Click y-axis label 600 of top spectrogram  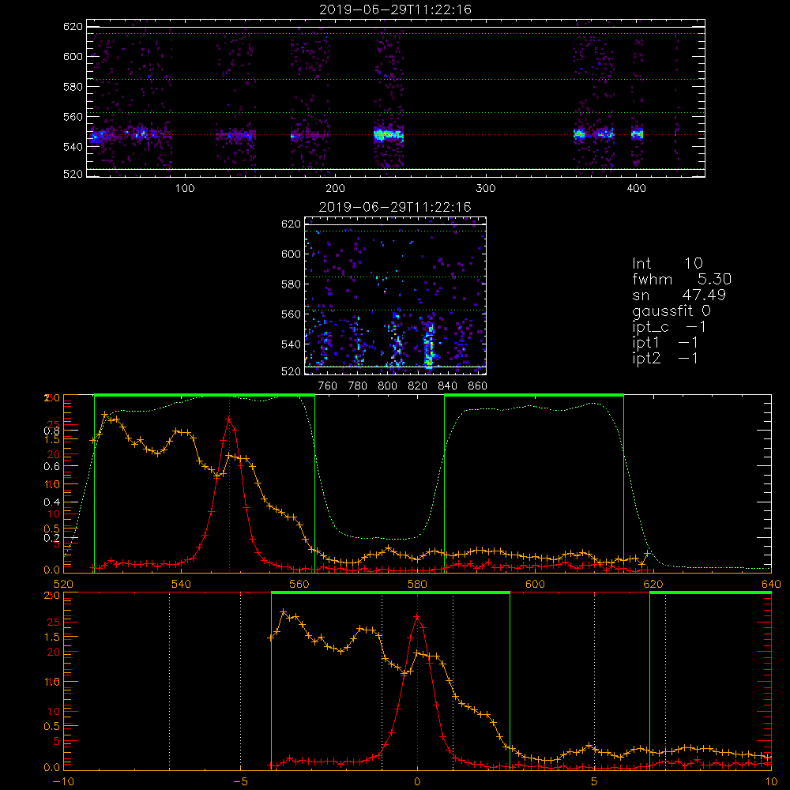[73, 56]
